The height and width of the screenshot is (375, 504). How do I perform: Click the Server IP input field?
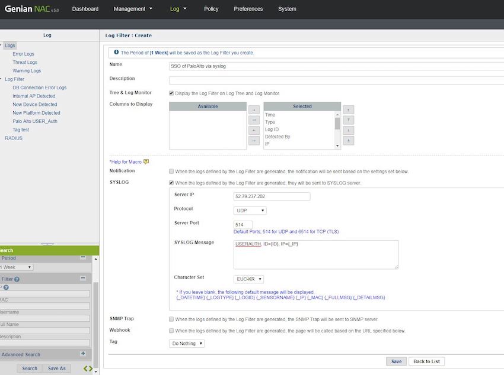[x=272, y=196]
